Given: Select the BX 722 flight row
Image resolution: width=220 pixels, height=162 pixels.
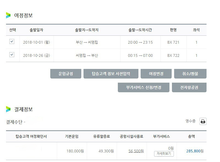Looking at the screenshot, I should click(173, 55).
